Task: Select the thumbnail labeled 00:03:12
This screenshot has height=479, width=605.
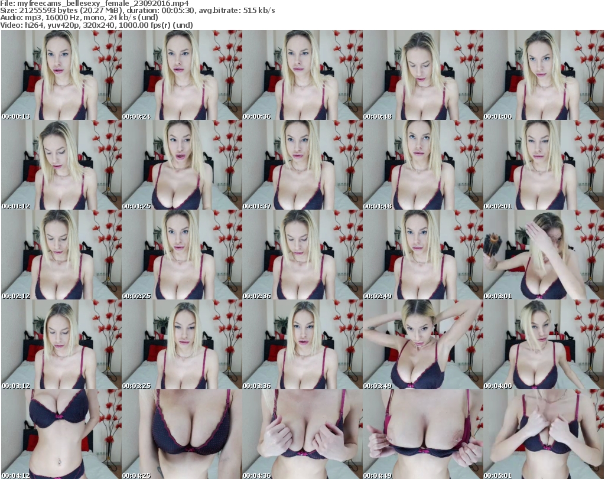Action: (x=61, y=344)
